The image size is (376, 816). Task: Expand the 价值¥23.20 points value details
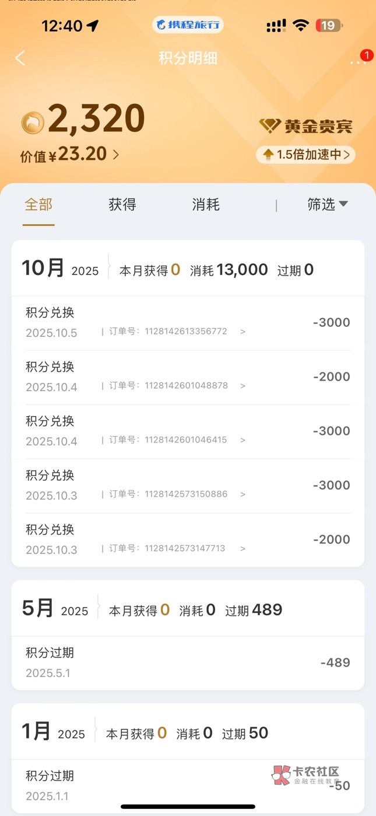tap(70, 155)
